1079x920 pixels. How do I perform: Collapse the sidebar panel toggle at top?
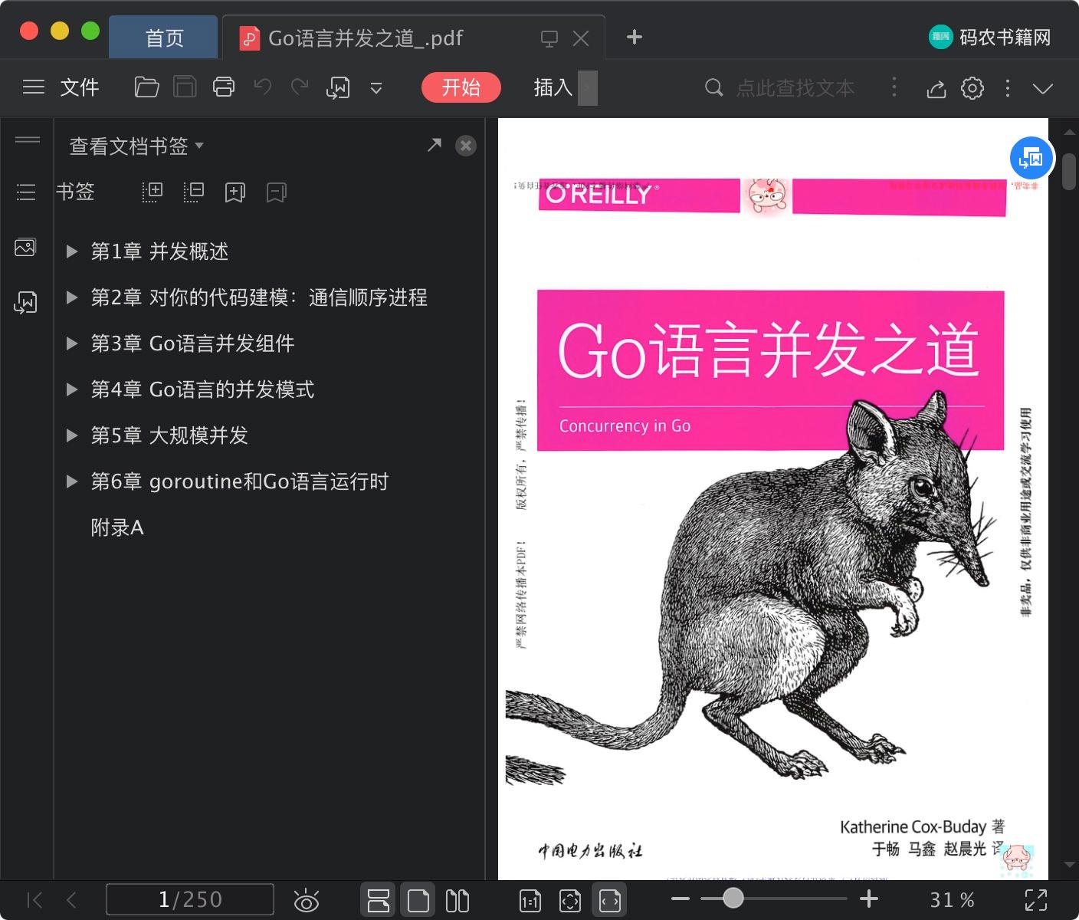(x=28, y=140)
